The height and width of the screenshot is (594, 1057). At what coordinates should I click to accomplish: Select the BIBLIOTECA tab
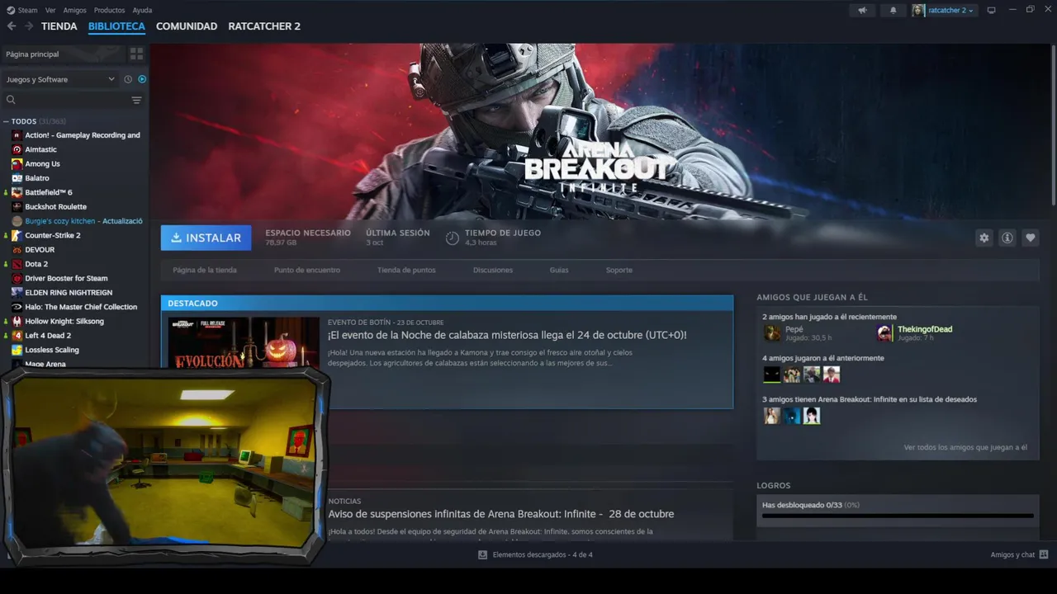point(116,26)
